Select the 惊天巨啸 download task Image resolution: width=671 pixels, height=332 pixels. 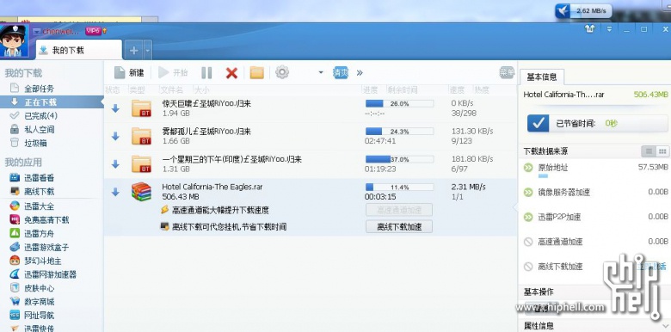tap(311, 108)
